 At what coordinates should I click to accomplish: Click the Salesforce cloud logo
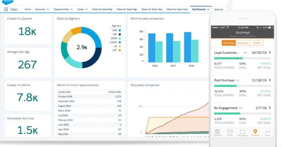click(8, 2)
